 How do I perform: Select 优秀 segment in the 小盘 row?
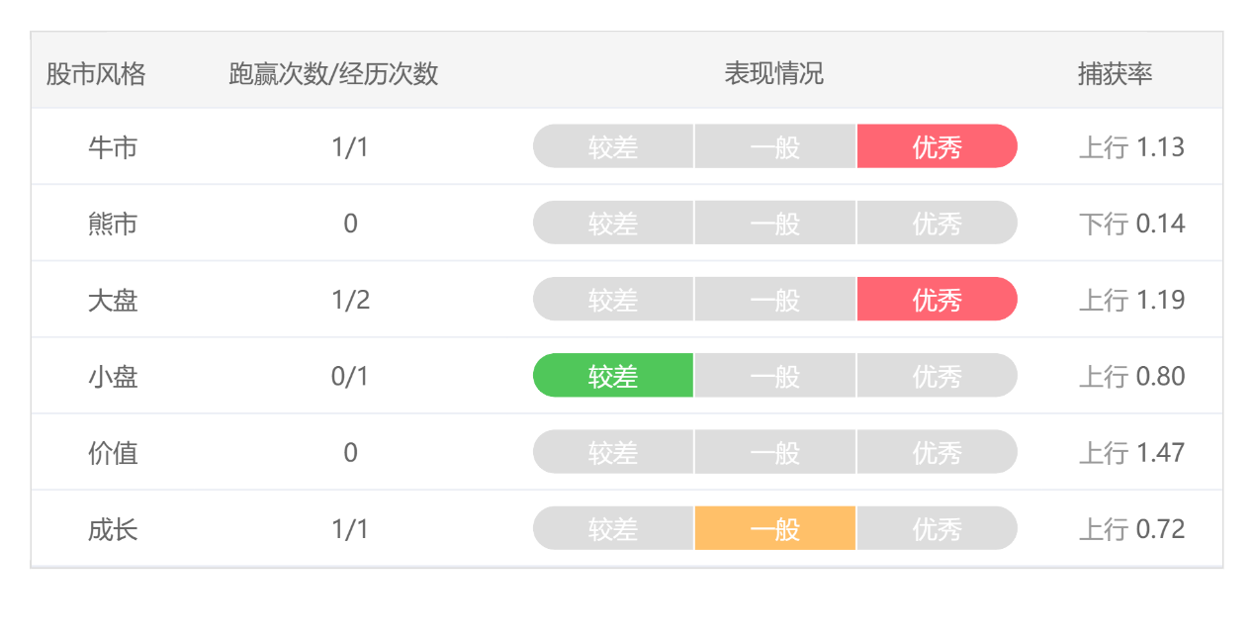(937, 376)
